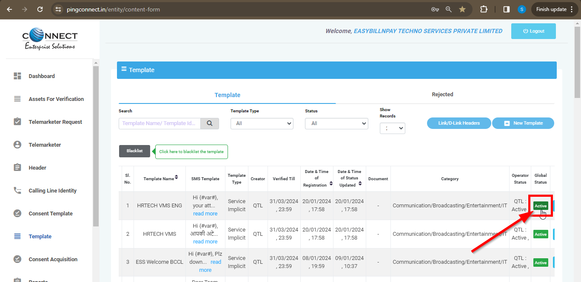This screenshot has width=581, height=282.
Task: Click the New Template button
Action: 523,123
